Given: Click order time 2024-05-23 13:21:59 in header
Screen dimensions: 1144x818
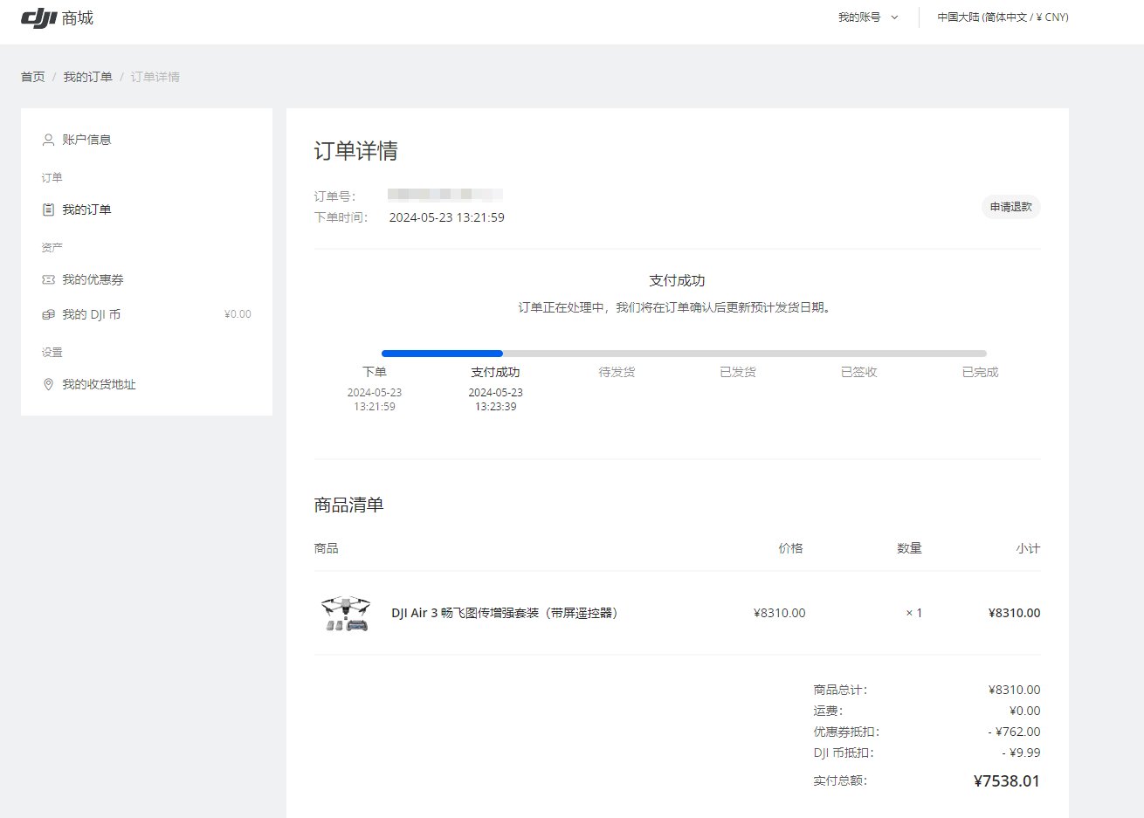Looking at the screenshot, I should tap(447, 217).
